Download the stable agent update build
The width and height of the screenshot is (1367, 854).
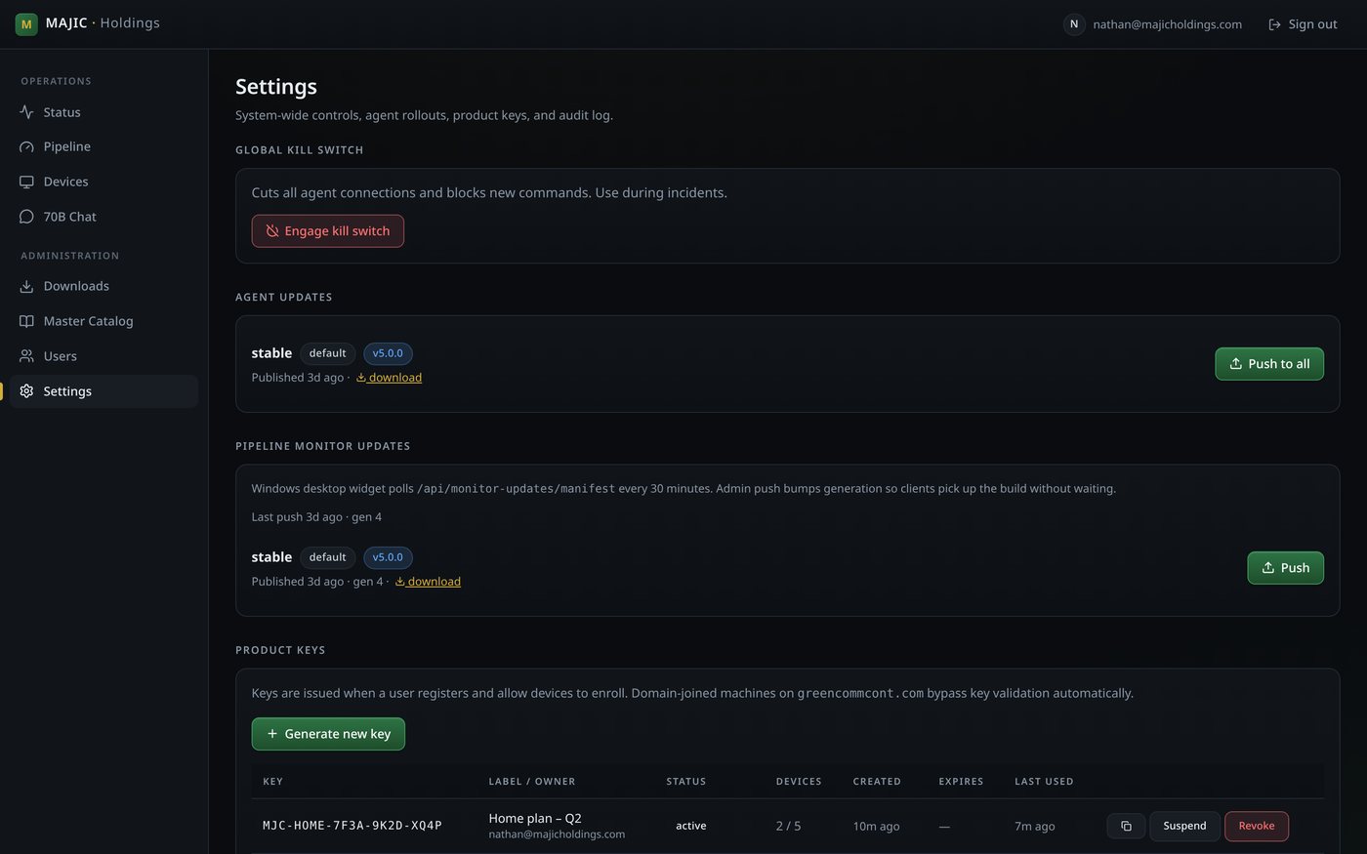tap(389, 378)
